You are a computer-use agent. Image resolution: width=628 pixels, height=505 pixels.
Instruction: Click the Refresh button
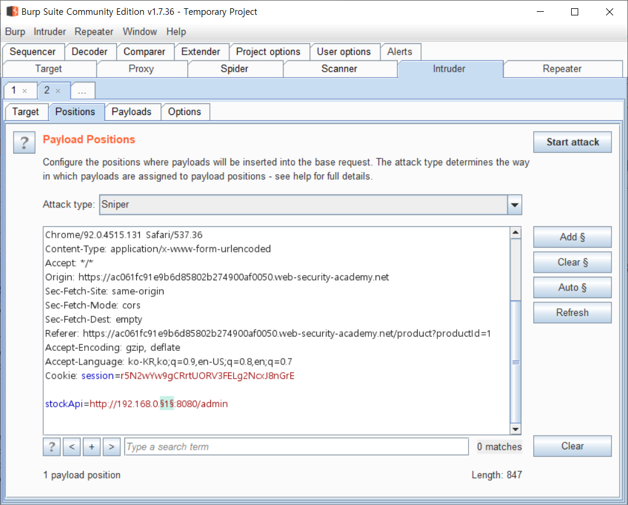click(x=573, y=312)
